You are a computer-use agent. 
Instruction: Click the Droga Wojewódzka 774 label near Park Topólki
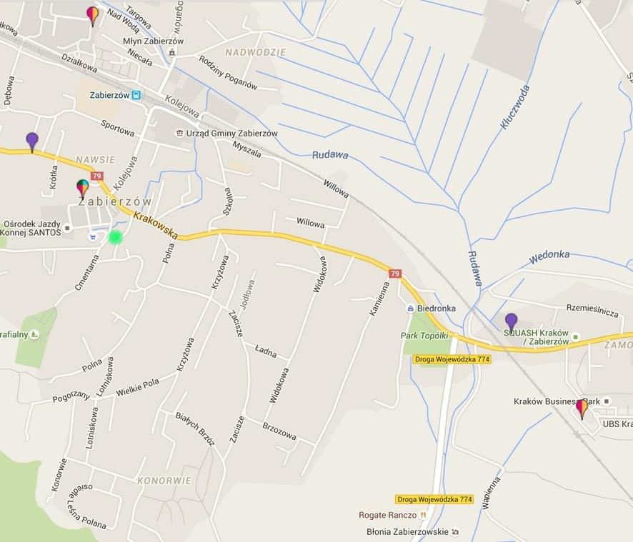[x=452, y=359]
